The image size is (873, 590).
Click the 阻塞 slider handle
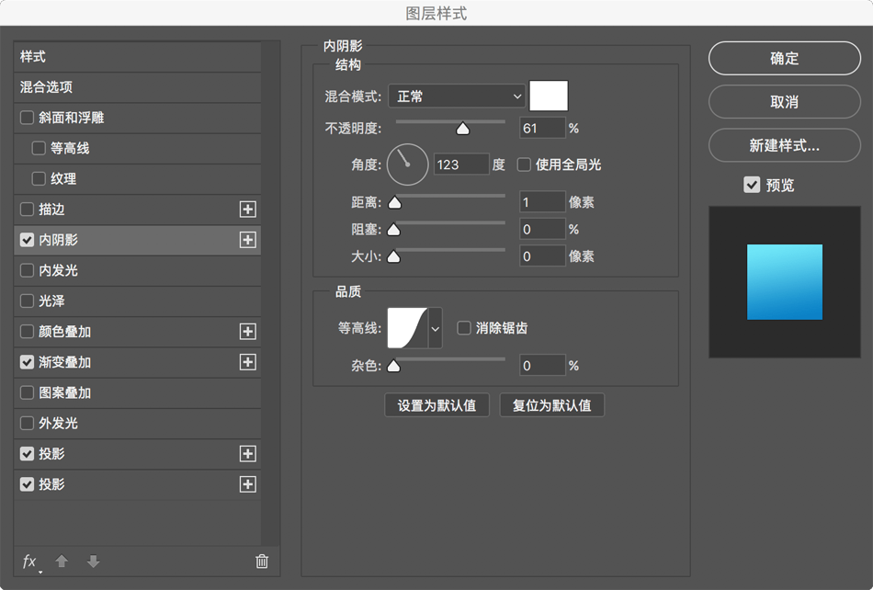point(393,230)
